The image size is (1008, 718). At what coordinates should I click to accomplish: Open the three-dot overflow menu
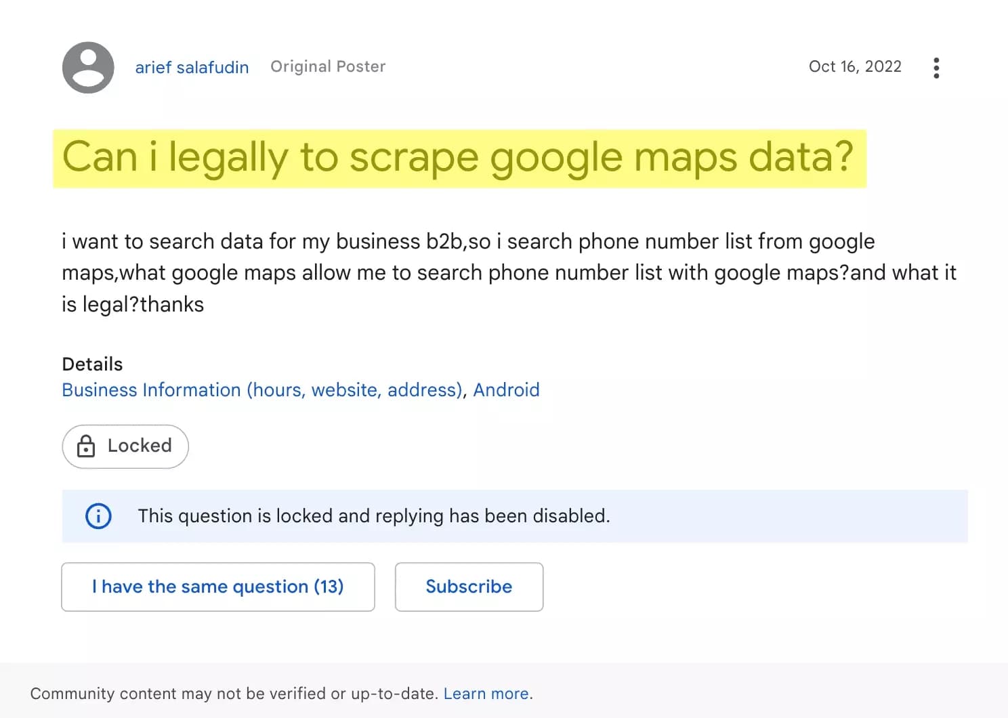[936, 67]
